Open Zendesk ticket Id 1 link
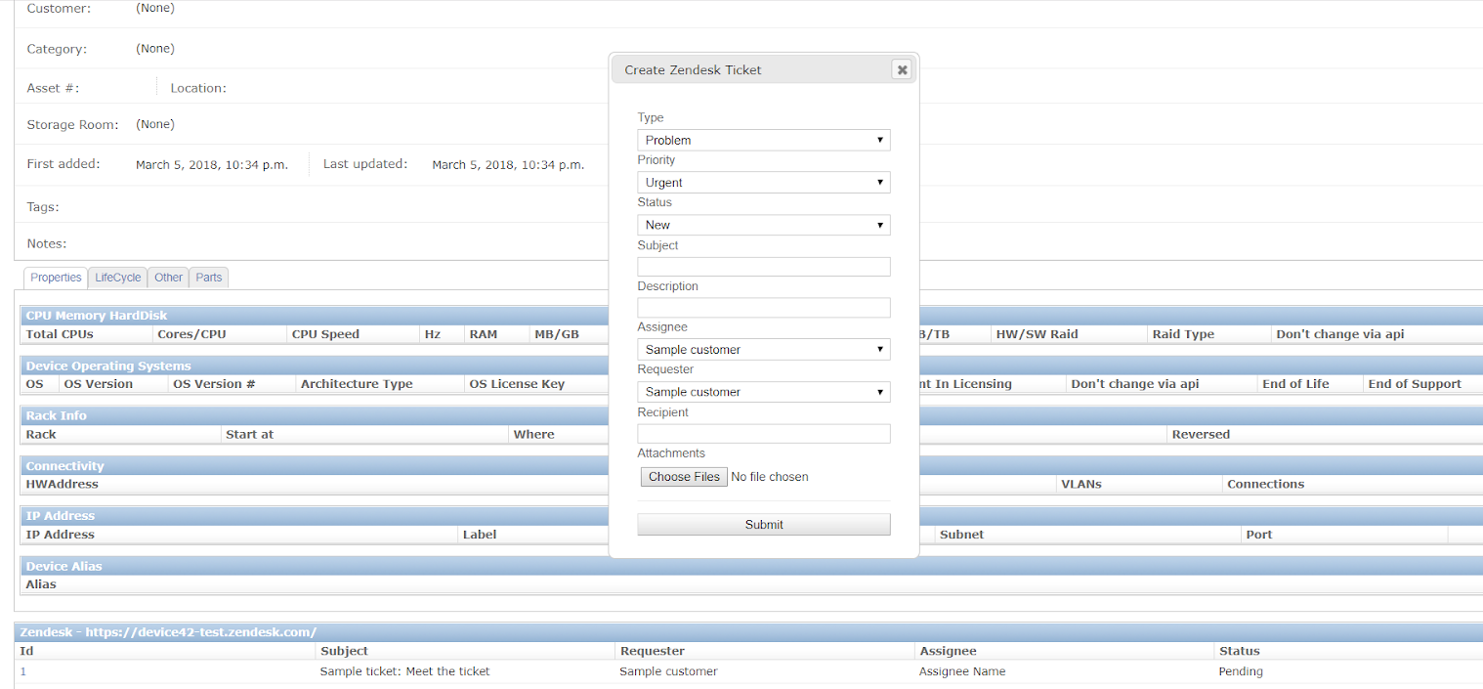Image resolution: width=1483 pixels, height=689 pixels. tap(23, 671)
